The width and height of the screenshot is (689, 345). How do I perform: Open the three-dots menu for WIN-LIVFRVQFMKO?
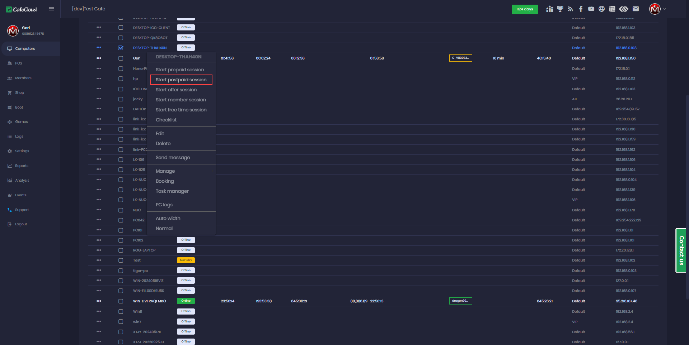click(99, 301)
